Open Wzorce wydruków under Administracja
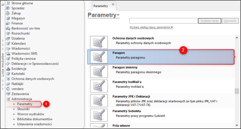241x129 pixels. coord(31,114)
